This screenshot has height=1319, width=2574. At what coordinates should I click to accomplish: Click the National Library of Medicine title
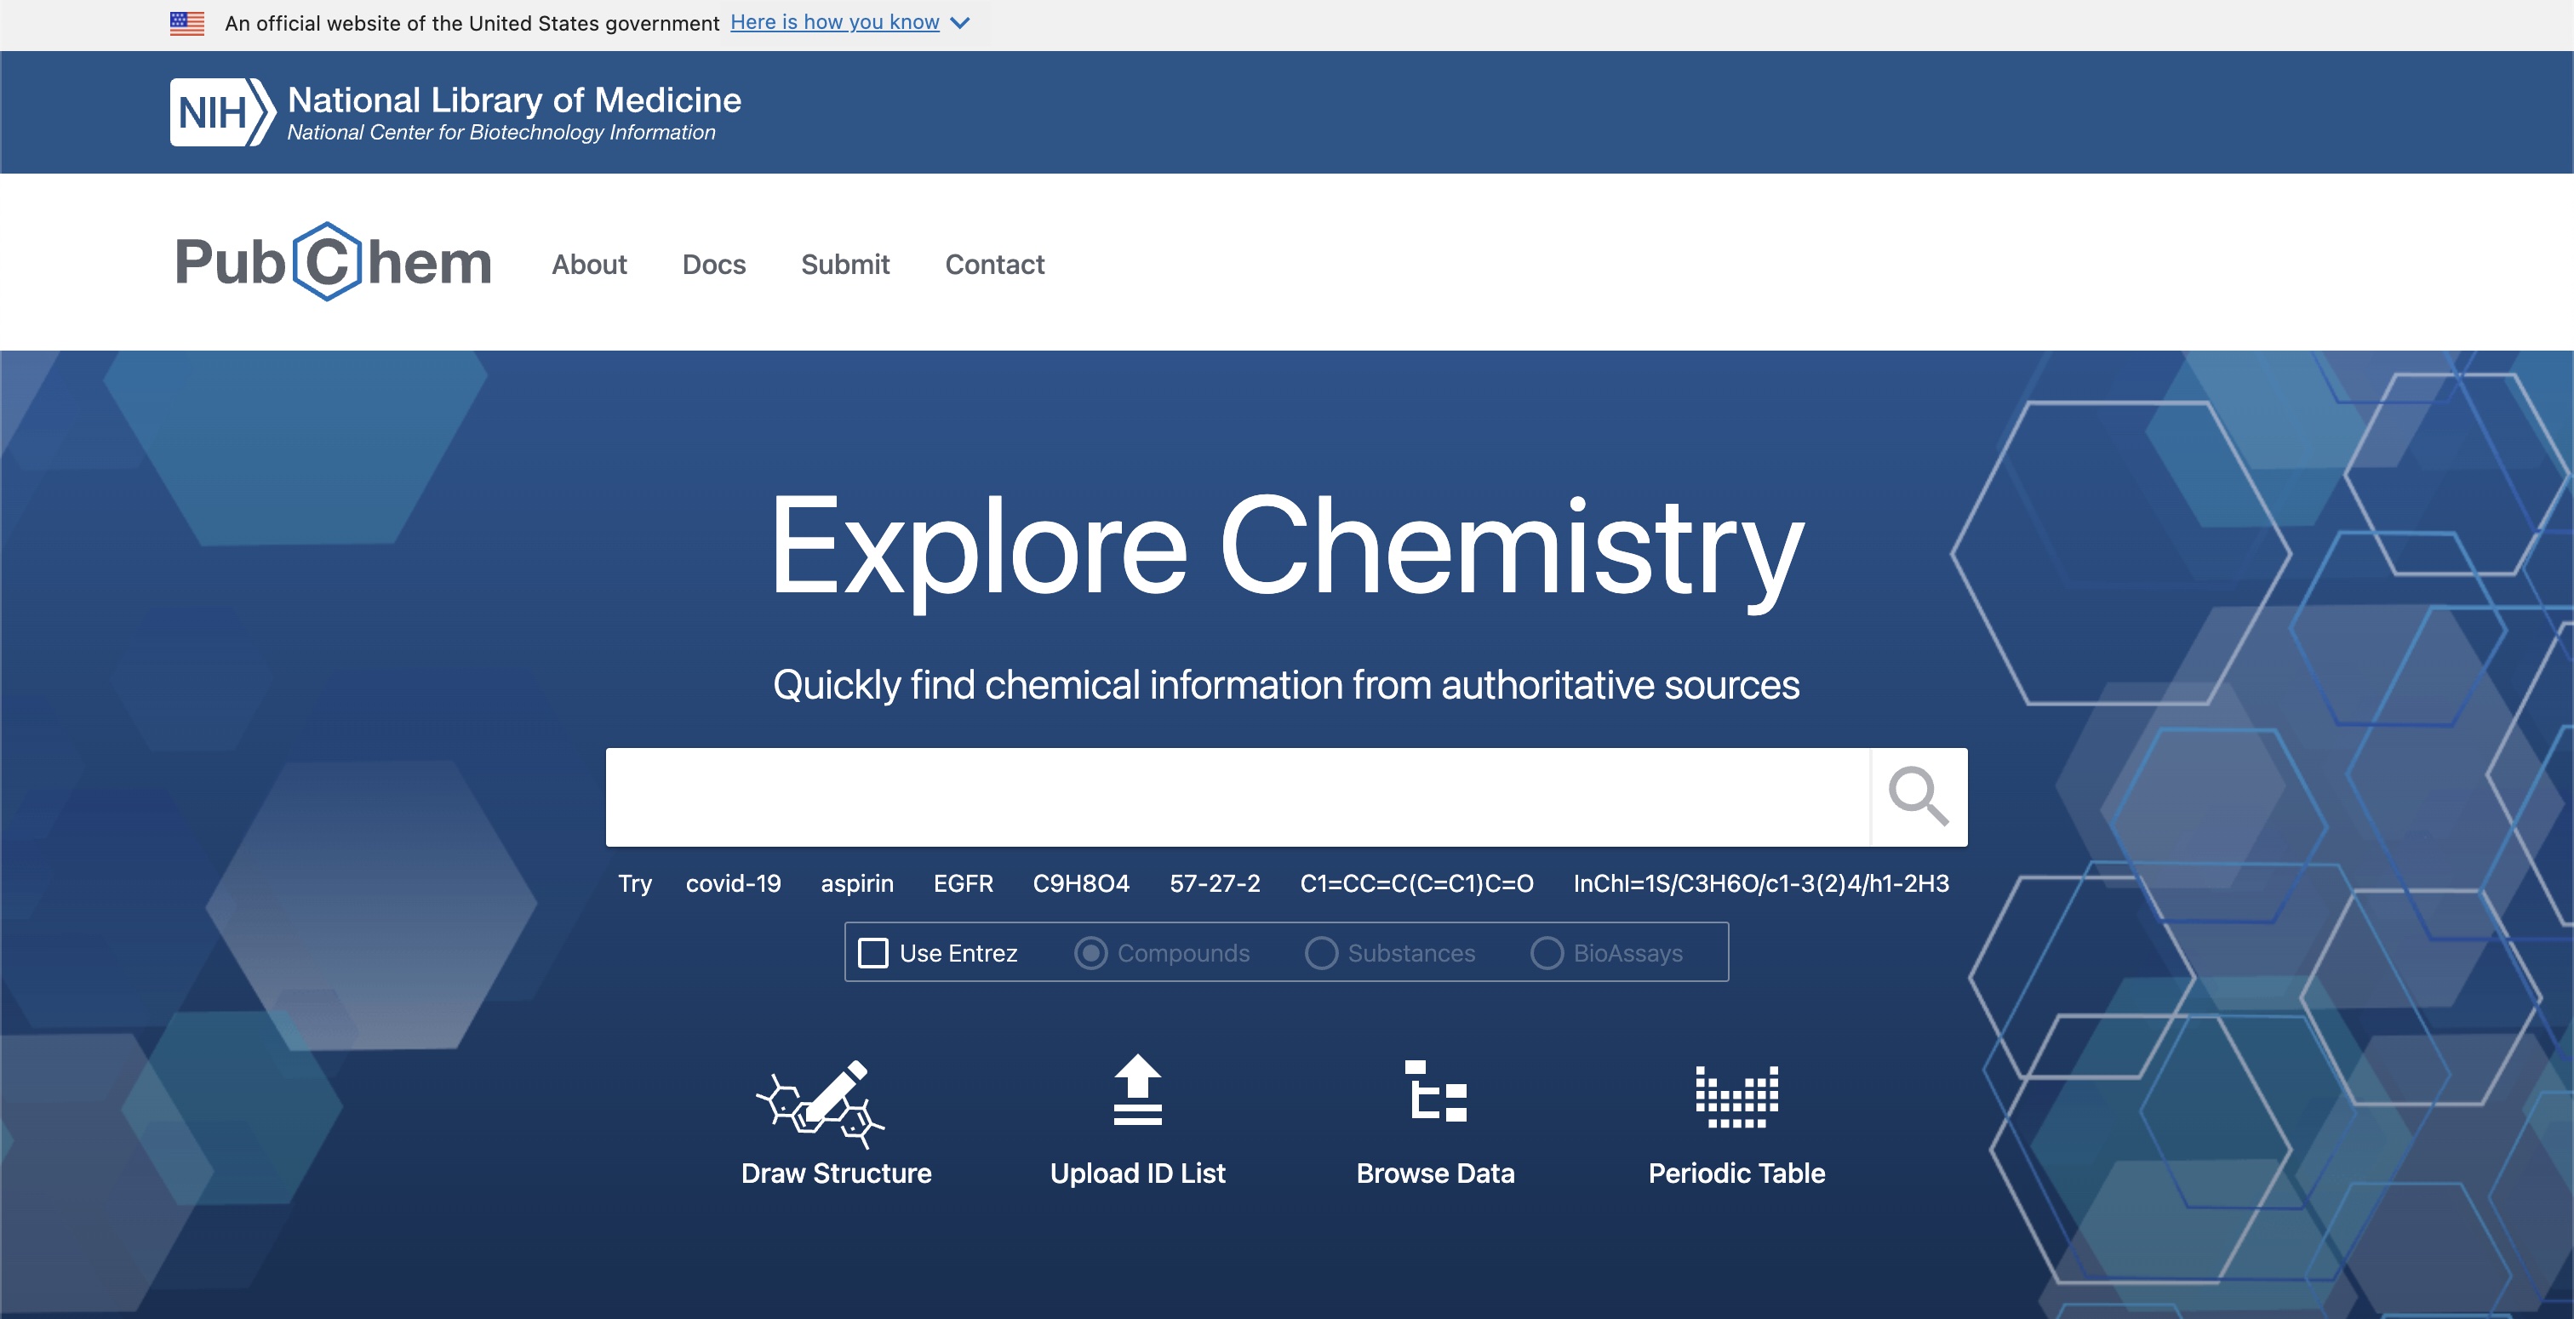515,100
